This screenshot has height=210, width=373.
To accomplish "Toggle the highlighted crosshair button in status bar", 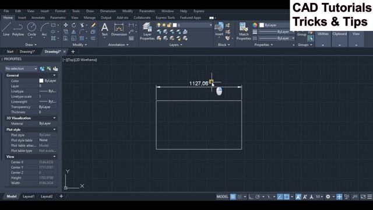I will [x=339, y=197].
